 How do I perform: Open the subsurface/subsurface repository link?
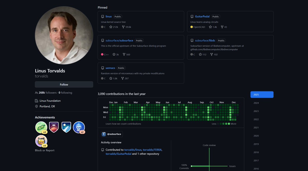[119, 41]
